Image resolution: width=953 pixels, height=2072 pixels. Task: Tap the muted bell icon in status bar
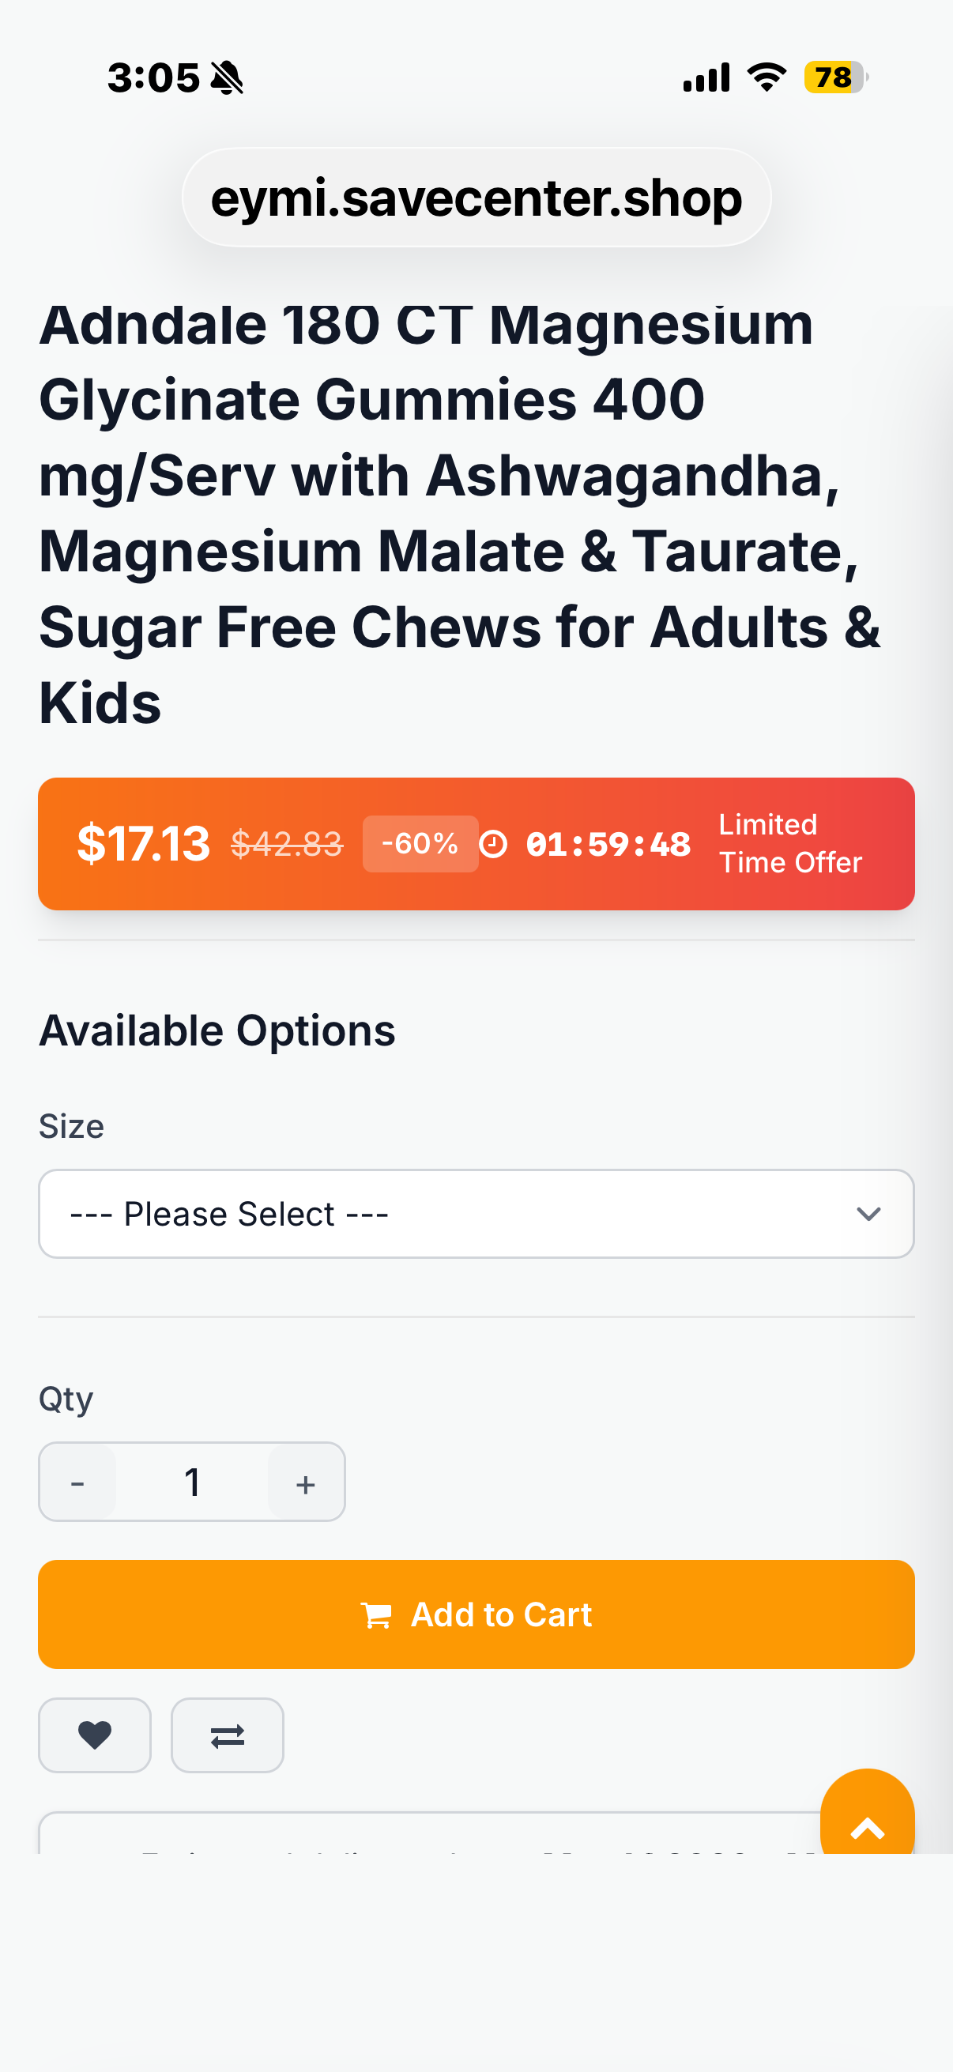(x=227, y=78)
